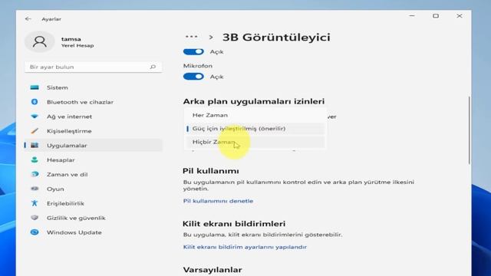Turn off the toggle above Mikrofon
The height and width of the screenshot is (276, 491).
pos(193,51)
